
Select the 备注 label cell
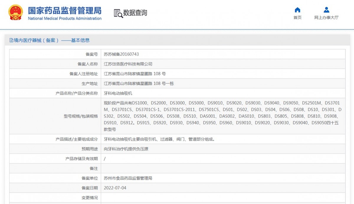[55, 168]
